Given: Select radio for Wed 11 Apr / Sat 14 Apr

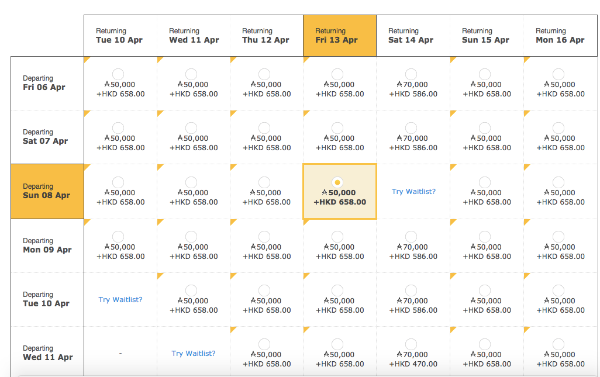Looking at the screenshot, I should click(411, 344).
